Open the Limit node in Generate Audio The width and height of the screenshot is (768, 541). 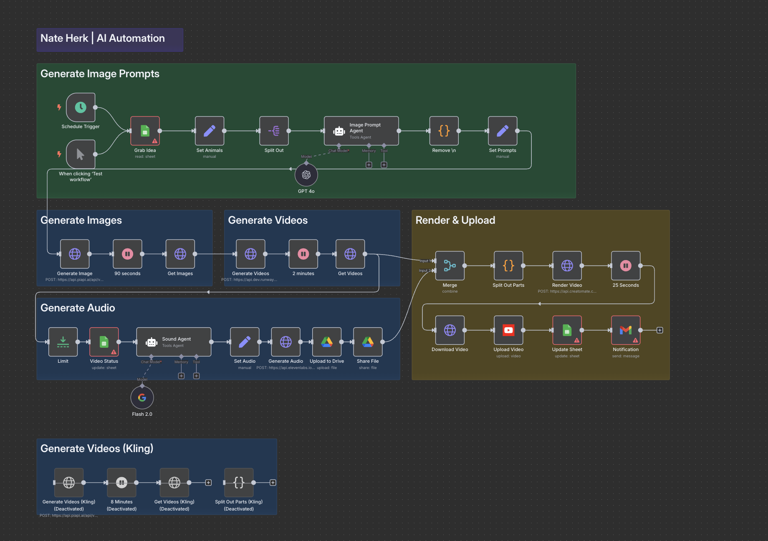click(63, 342)
